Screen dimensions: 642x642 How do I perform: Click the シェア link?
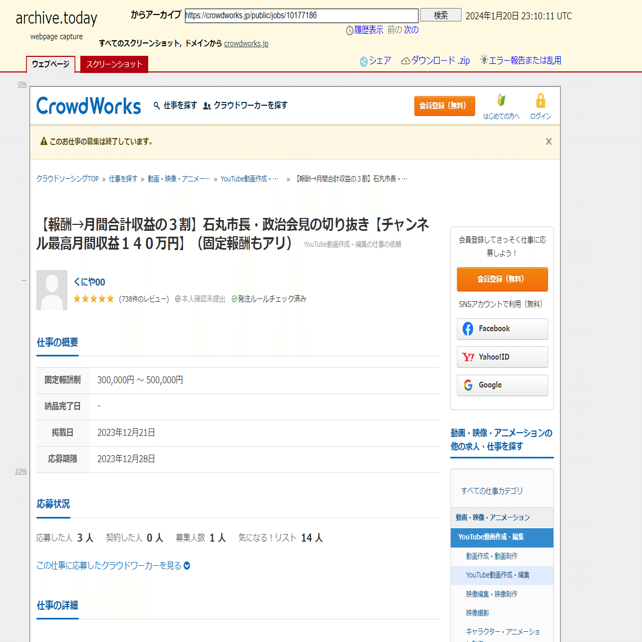click(x=380, y=61)
